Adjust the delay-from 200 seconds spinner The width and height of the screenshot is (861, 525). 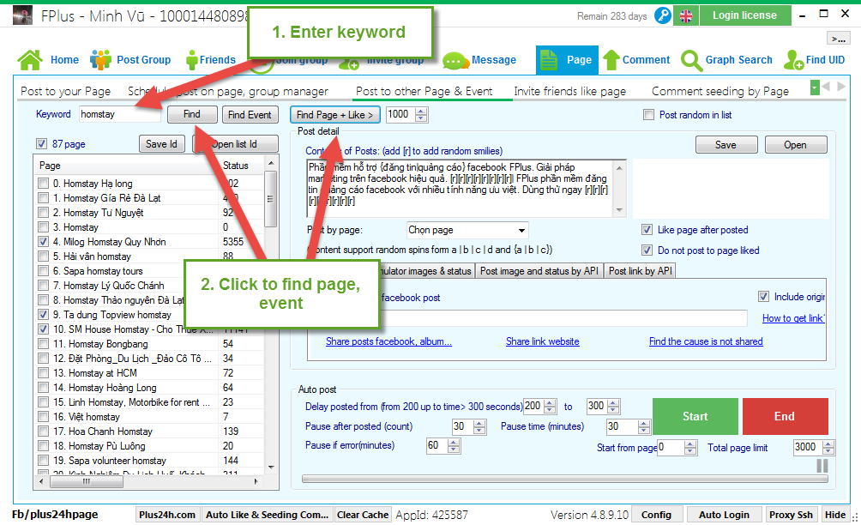(550, 407)
